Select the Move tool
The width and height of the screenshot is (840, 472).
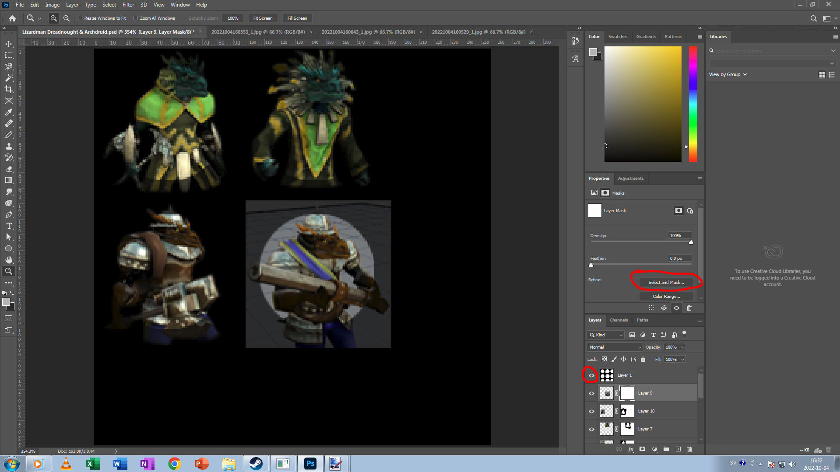[9, 44]
